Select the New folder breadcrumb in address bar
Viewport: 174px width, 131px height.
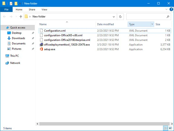[x=39, y=17]
